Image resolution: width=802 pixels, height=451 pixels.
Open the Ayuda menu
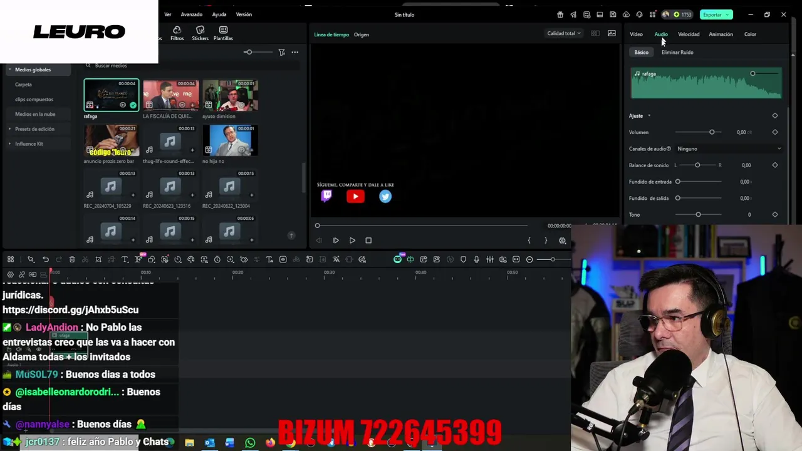[x=219, y=14]
